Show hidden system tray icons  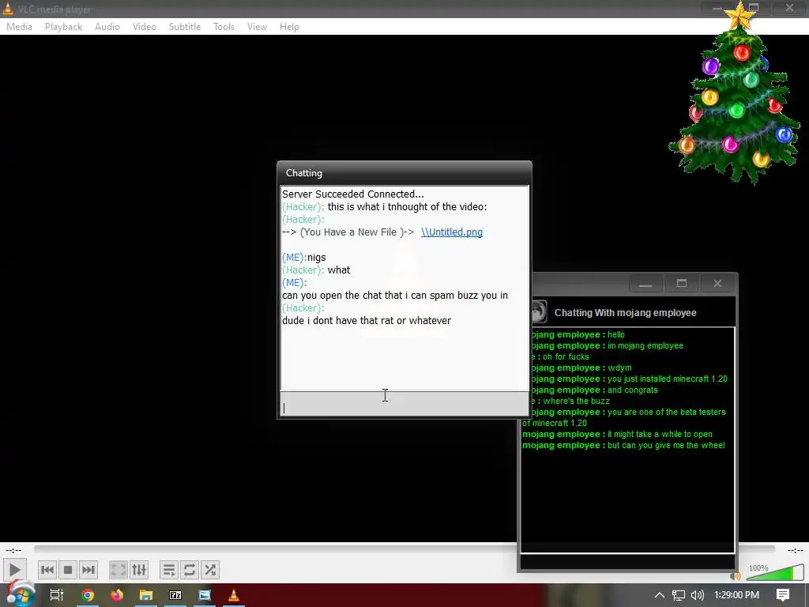pos(660,595)
